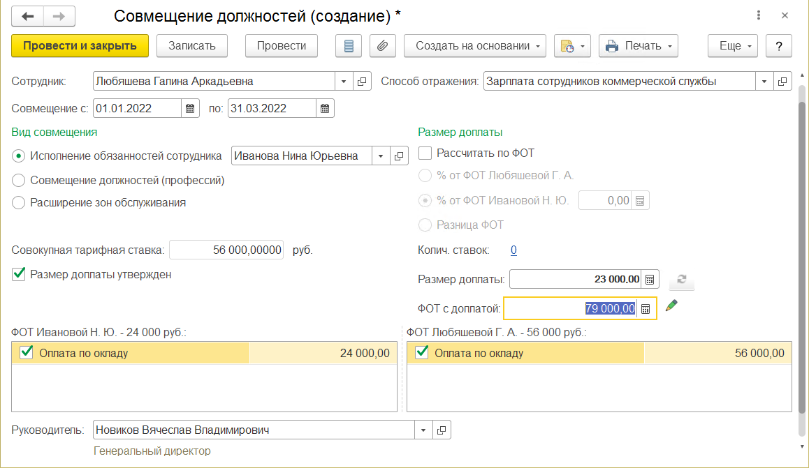This screenshot has height=468, width=809.
Task: Click the Совокупная тарифная ставка field
Action: point(226,250)
